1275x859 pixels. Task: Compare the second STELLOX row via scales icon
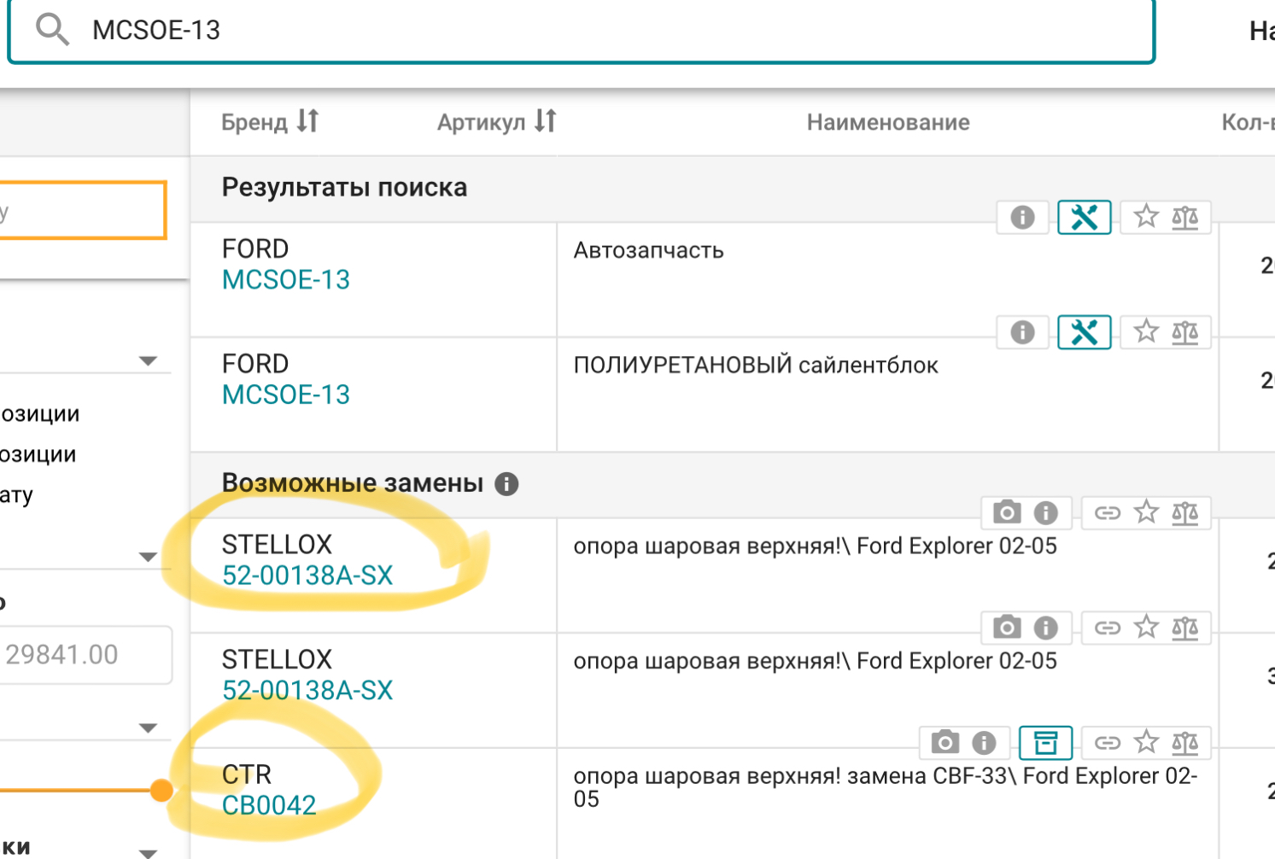click(x=1185, y=628)
